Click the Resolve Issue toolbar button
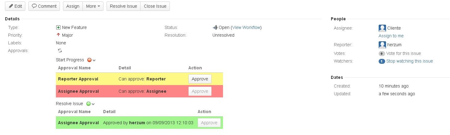Viewport: 450px width, 135px height. pyautogui.click(x=123, y=6)
